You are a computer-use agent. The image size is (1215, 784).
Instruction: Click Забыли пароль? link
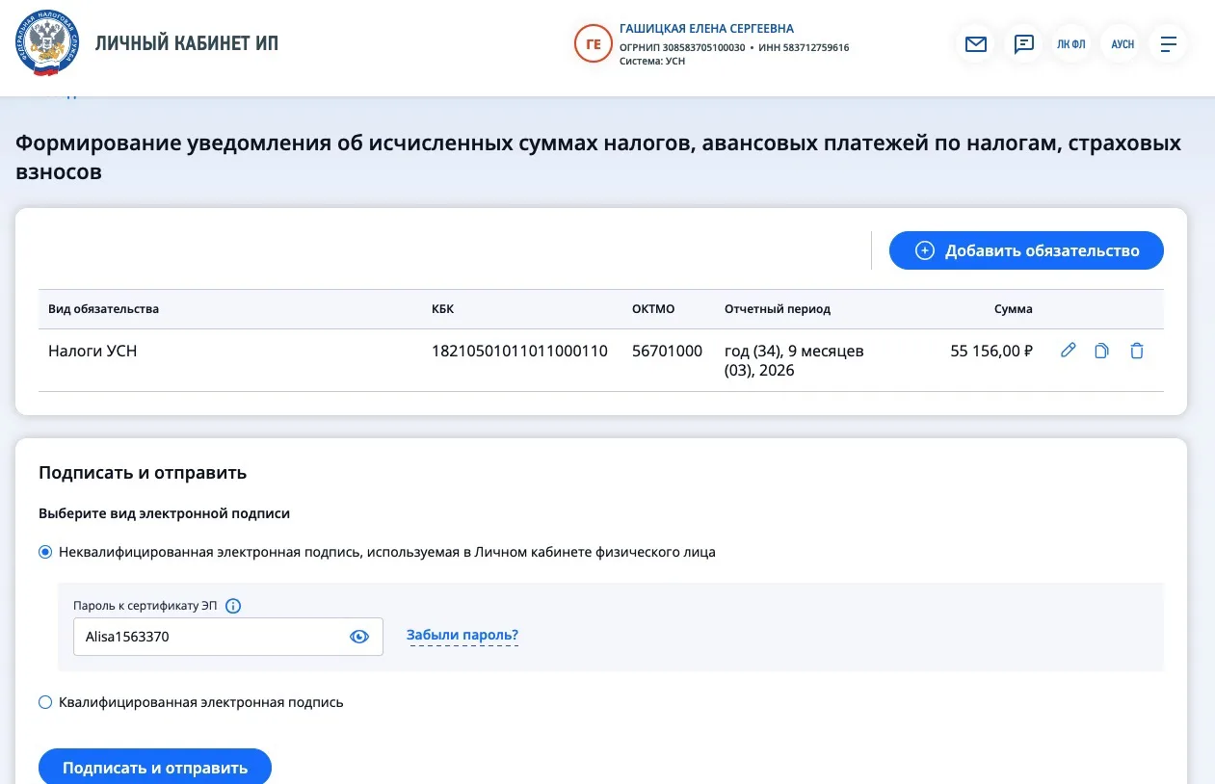coord(462,636)
